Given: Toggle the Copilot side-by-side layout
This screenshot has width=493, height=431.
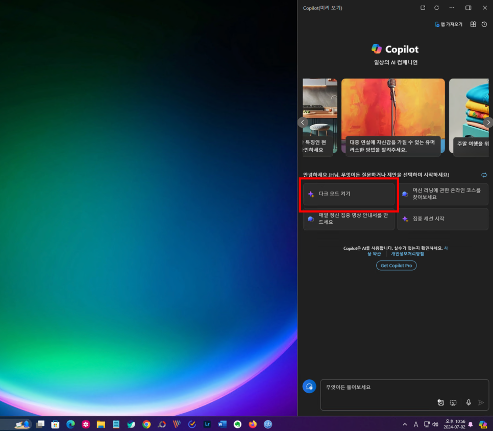Looking at the screenshot, I should pos(468,8).
